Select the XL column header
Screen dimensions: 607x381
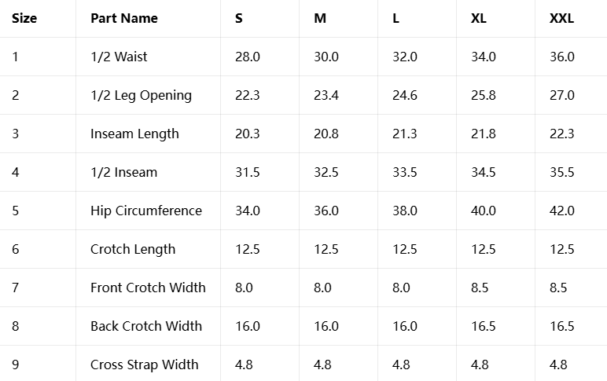478,18
